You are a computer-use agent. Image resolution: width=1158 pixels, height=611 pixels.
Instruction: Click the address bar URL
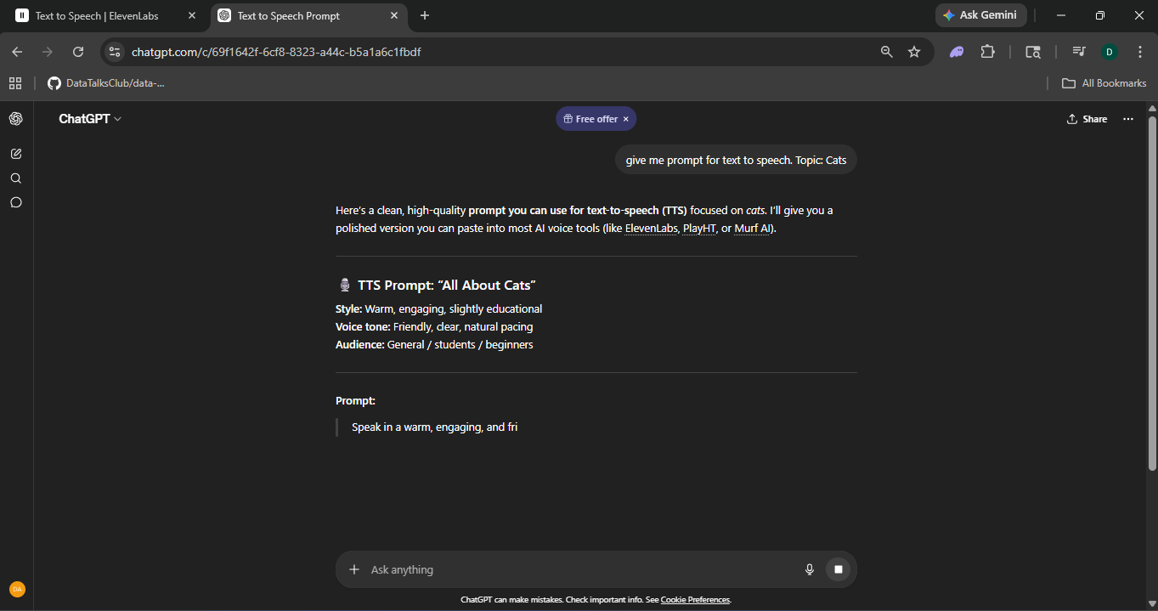pyautogui.click(x=276, y=52)
